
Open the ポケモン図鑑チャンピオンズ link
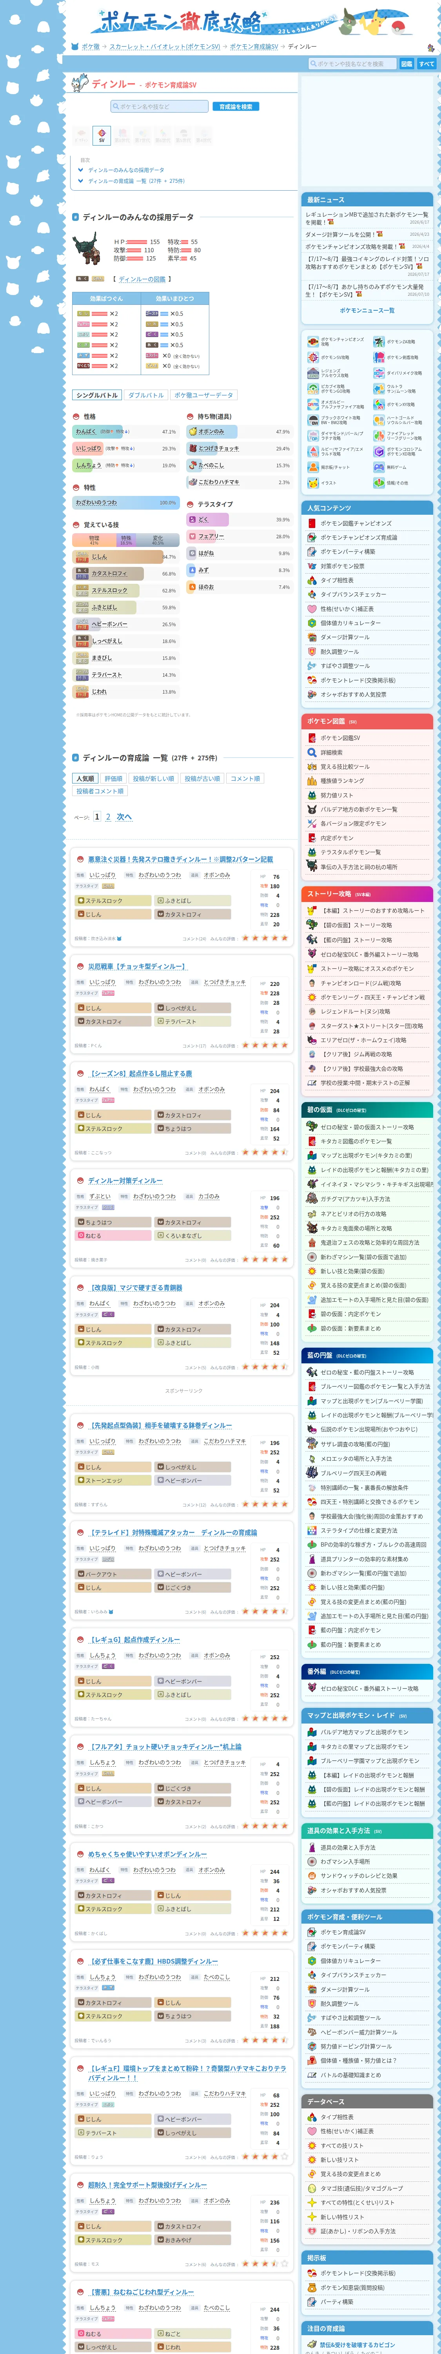(356, 524)
